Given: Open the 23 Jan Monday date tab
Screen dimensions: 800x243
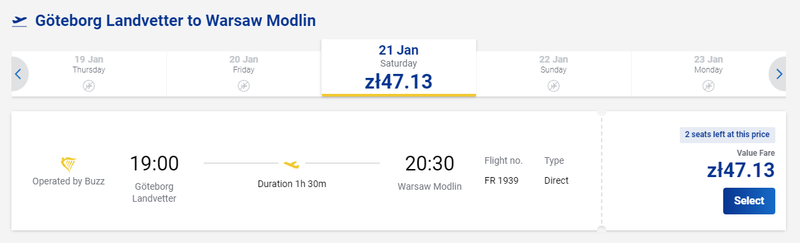Looking at the screenshot, I should click(x=709, y=74).
